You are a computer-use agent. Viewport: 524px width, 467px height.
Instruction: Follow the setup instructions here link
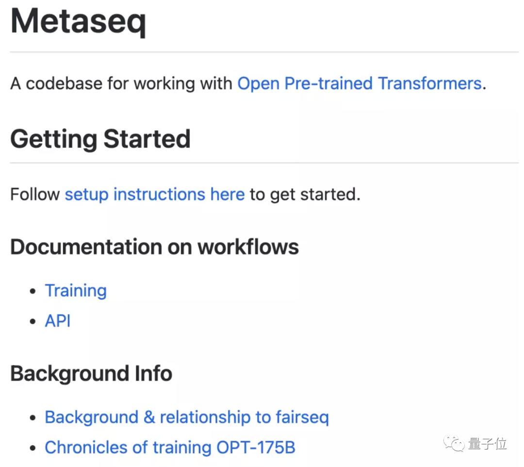point(154,194)
